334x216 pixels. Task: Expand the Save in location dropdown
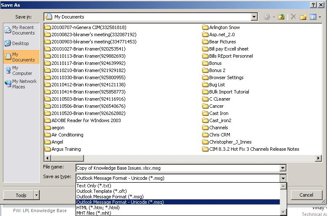(x=254, y=17)
